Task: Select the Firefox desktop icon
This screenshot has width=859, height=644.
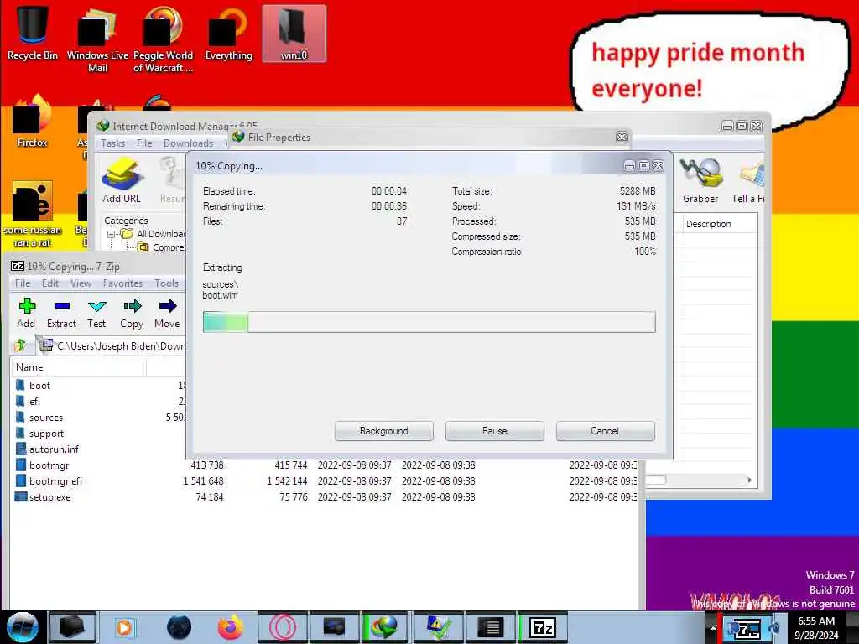Action: [x=33, y=122]
